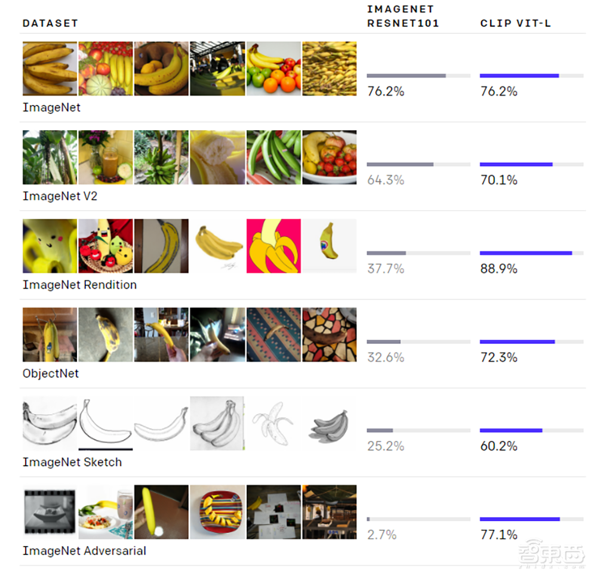The width and height of the screenshot is (597, 580).
Task: Click the DATASET column header
Action: [x=50, y=23]
